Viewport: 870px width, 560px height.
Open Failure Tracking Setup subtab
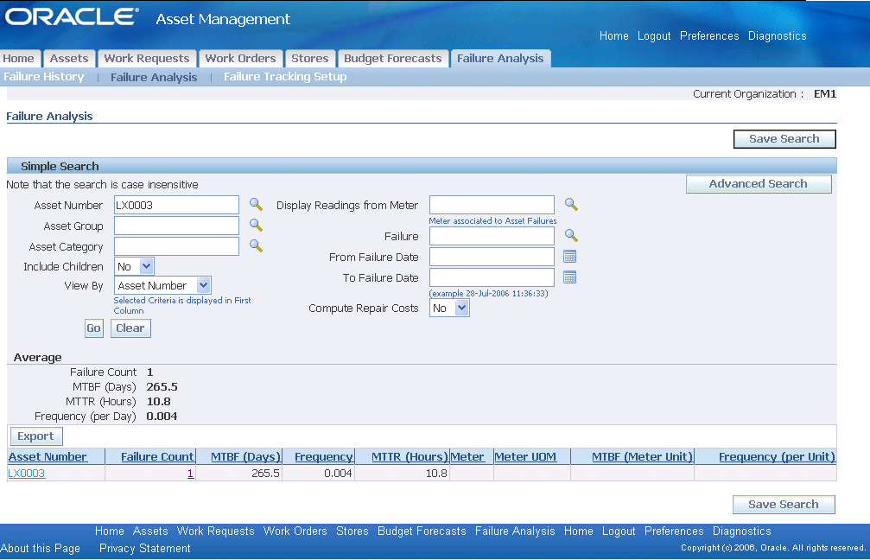coord(285,77)
